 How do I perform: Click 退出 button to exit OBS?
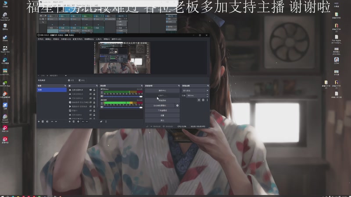162,120
